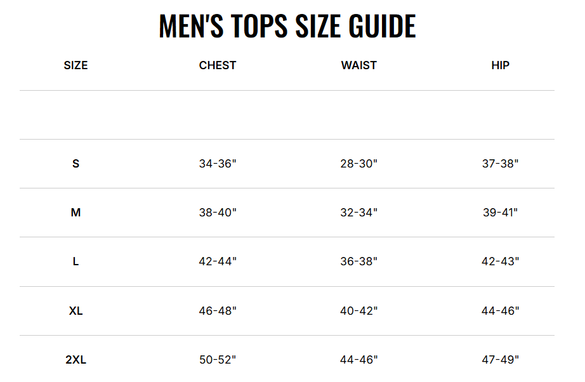
Task: Select the HIP column header
Action: point(500,65)
